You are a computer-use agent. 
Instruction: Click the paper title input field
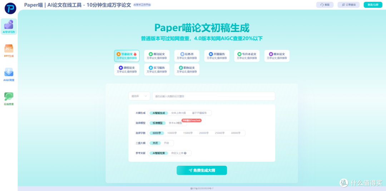[x=214, y=96]
